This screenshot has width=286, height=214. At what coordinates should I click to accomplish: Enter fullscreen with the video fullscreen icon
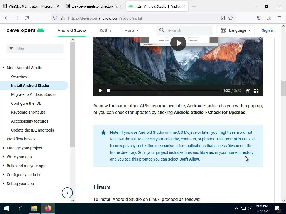pos(256,91)
